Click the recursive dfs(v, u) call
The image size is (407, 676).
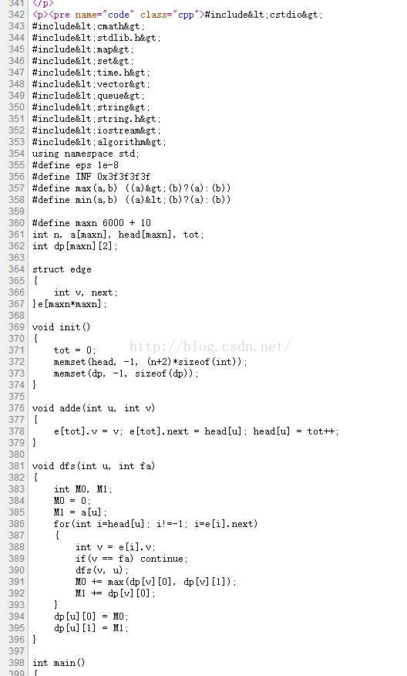click(x=102, y=570)
